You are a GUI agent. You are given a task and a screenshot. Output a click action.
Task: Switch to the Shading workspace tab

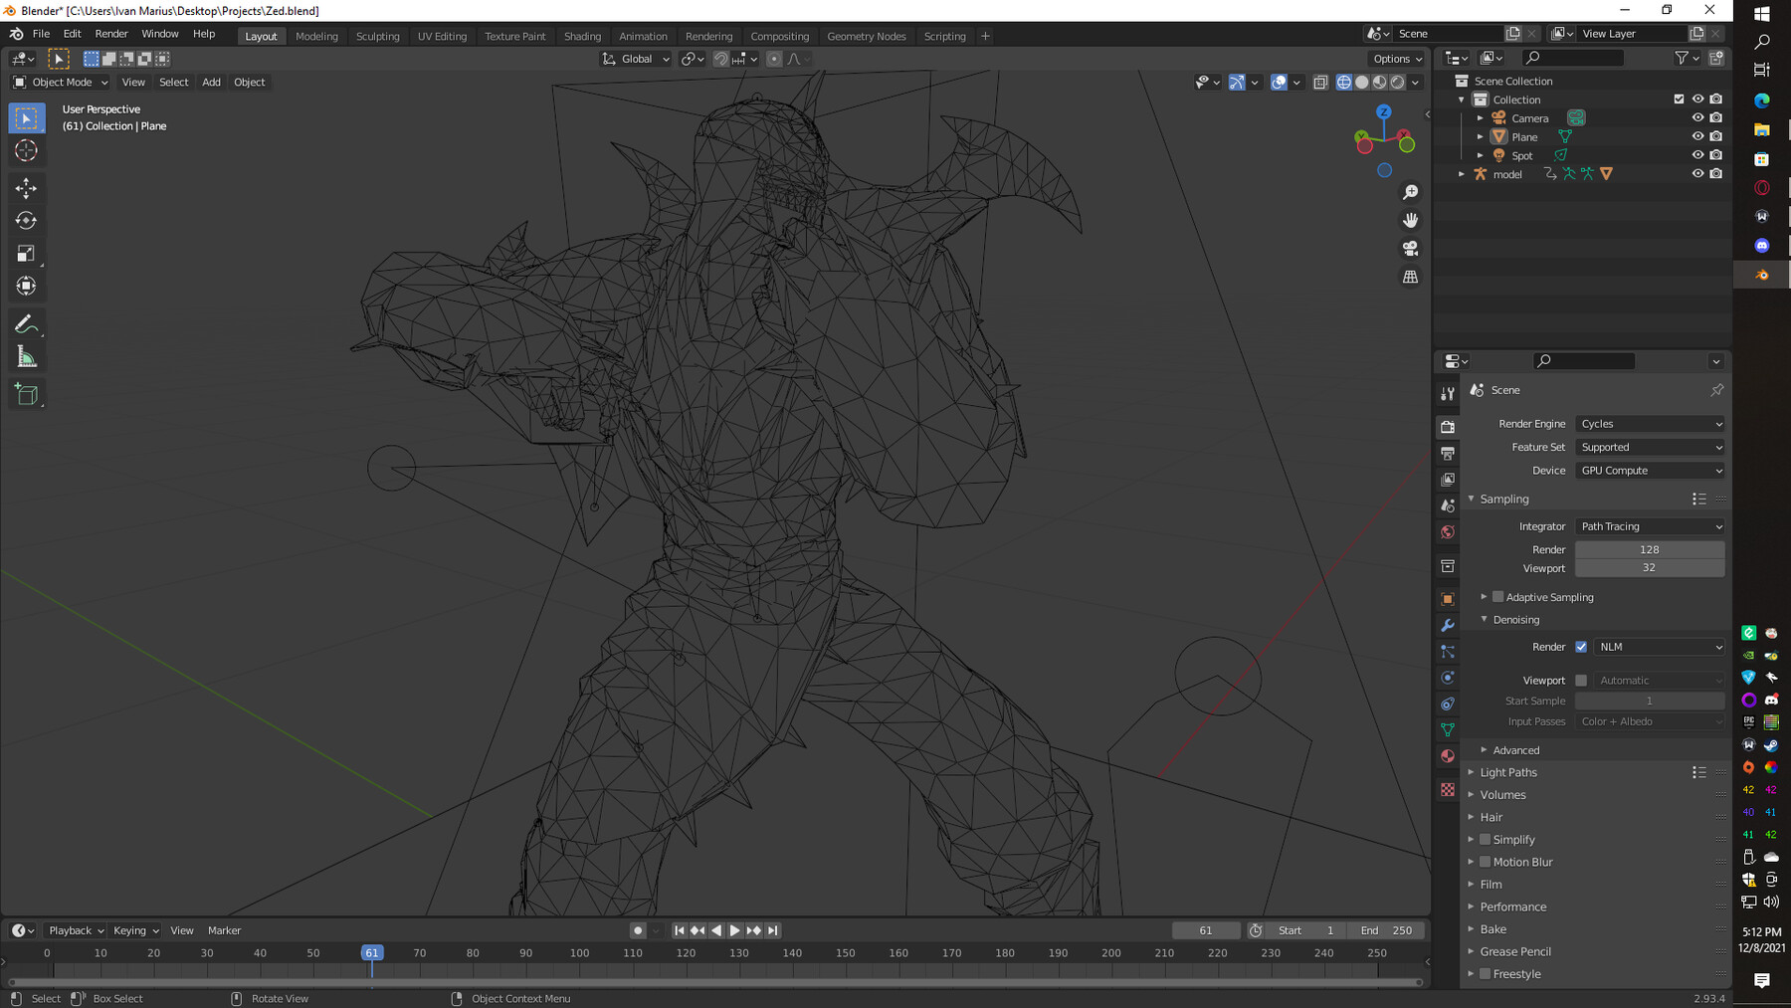[582, 36]
